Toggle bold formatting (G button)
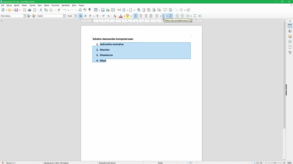Screen dimensions: 293x164 [81, 16]
